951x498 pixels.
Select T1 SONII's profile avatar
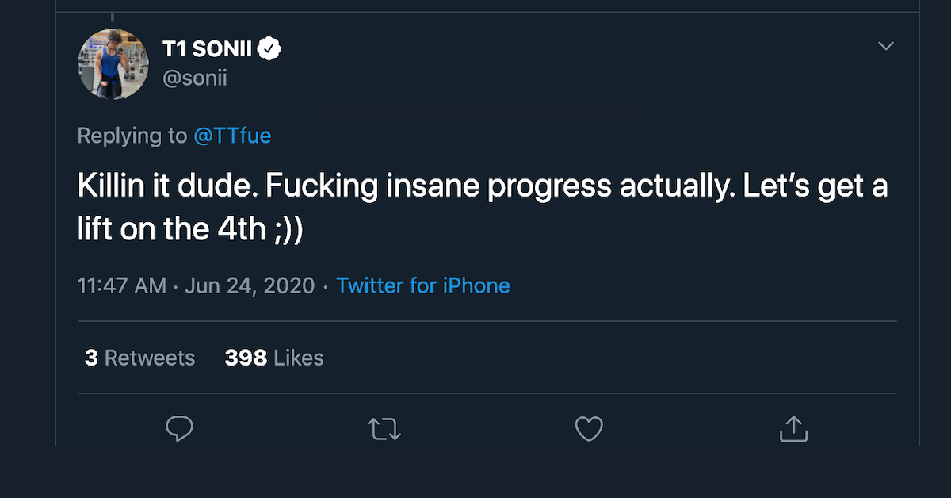113,63
